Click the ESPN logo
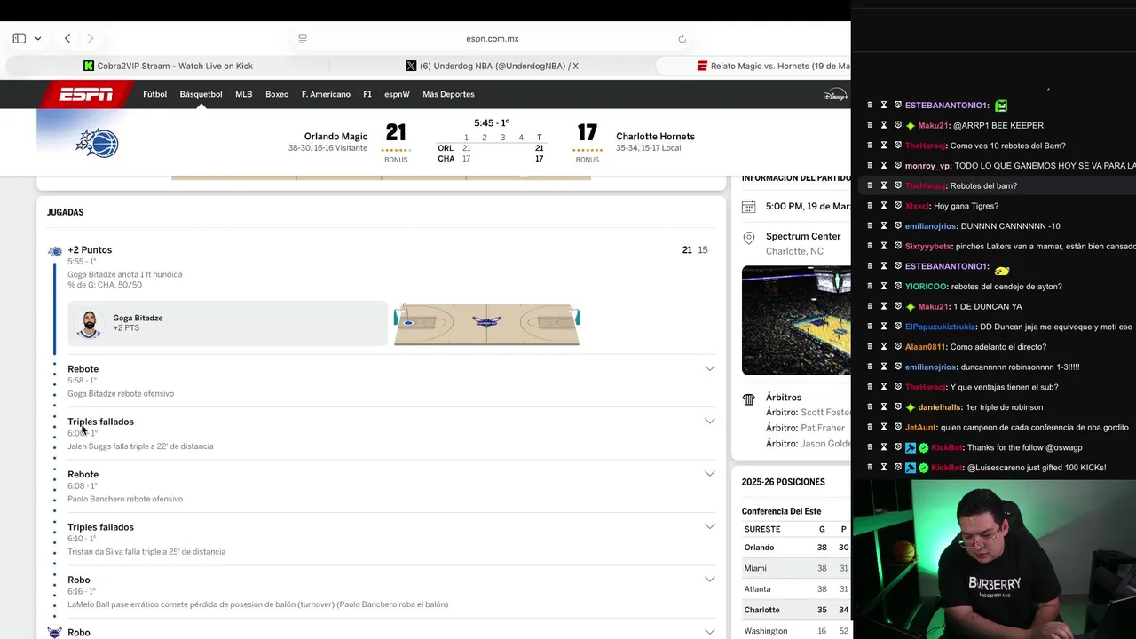This screenshot has height=639, width=1136. [86, 94]
